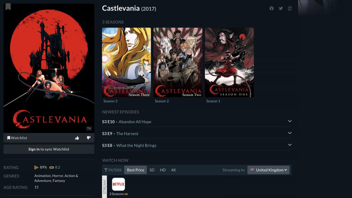The image size is (352, 198).
Task: Click the bookmark ribbon above the poster
Action: point(9,6)
